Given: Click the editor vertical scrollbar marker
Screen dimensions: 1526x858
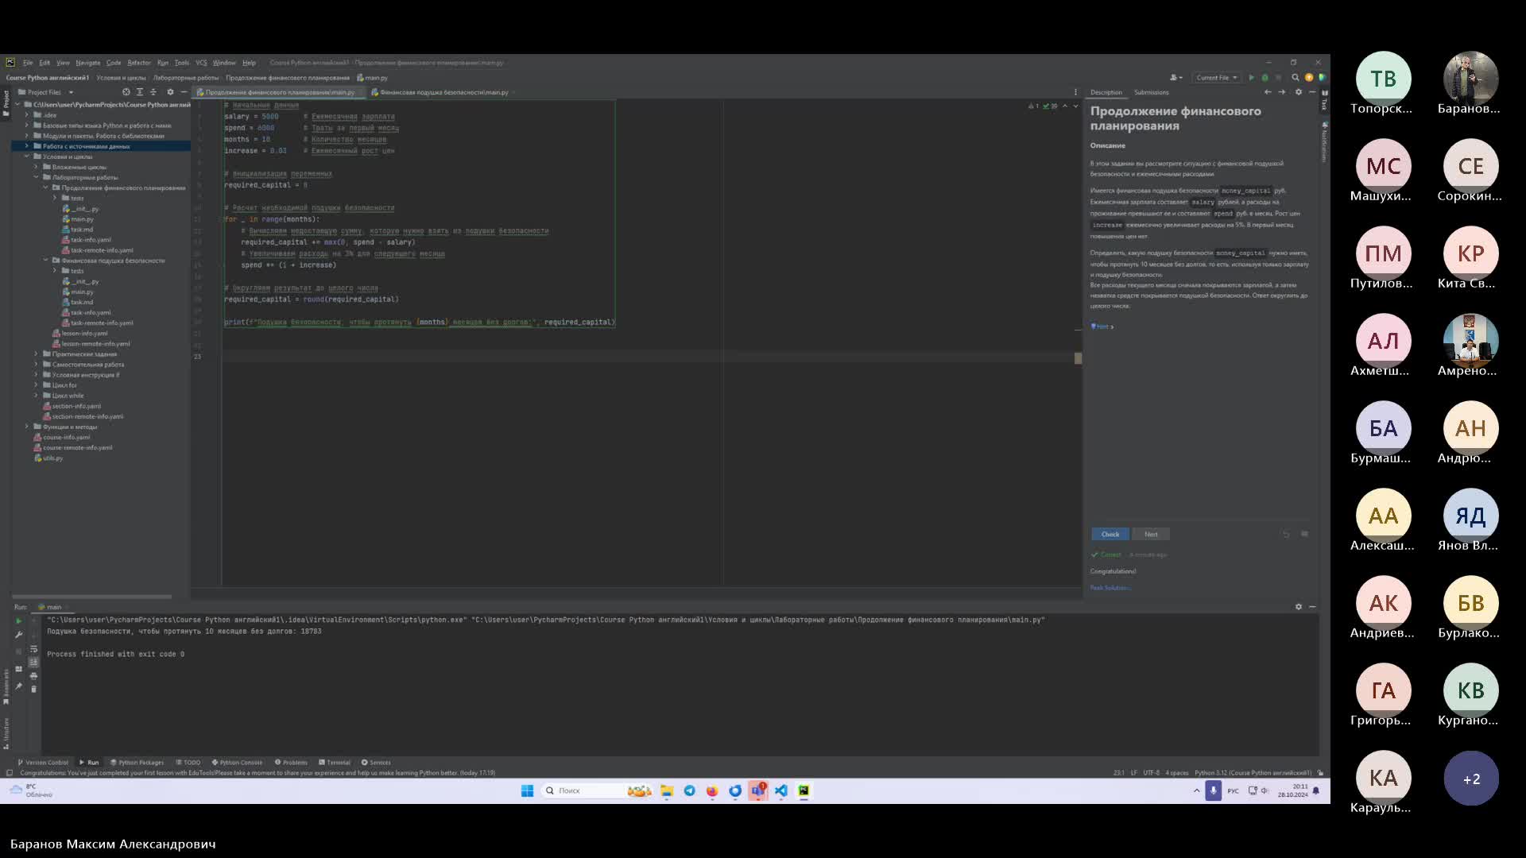Looking at the screenshot, I should click(x=1078, y=358).
